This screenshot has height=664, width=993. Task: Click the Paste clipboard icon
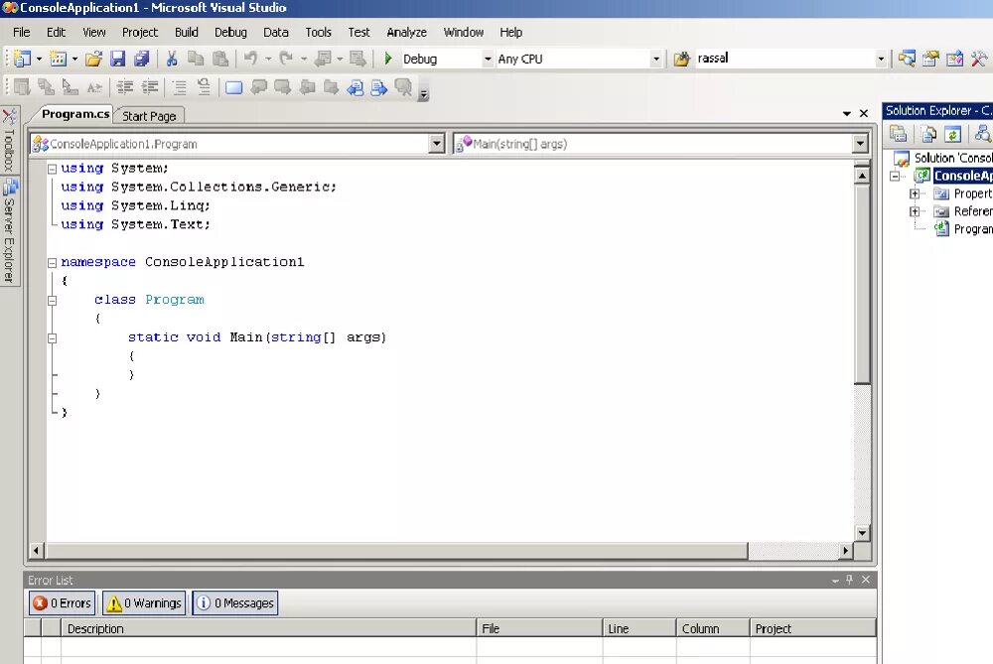pyautogui.click(x=219, y=59)
